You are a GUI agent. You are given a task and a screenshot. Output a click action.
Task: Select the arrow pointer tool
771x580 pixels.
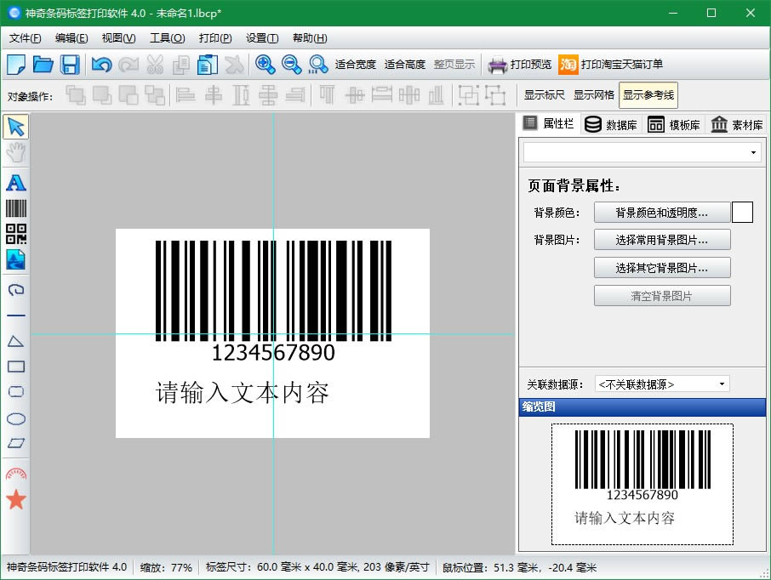(x=16, y=127)
